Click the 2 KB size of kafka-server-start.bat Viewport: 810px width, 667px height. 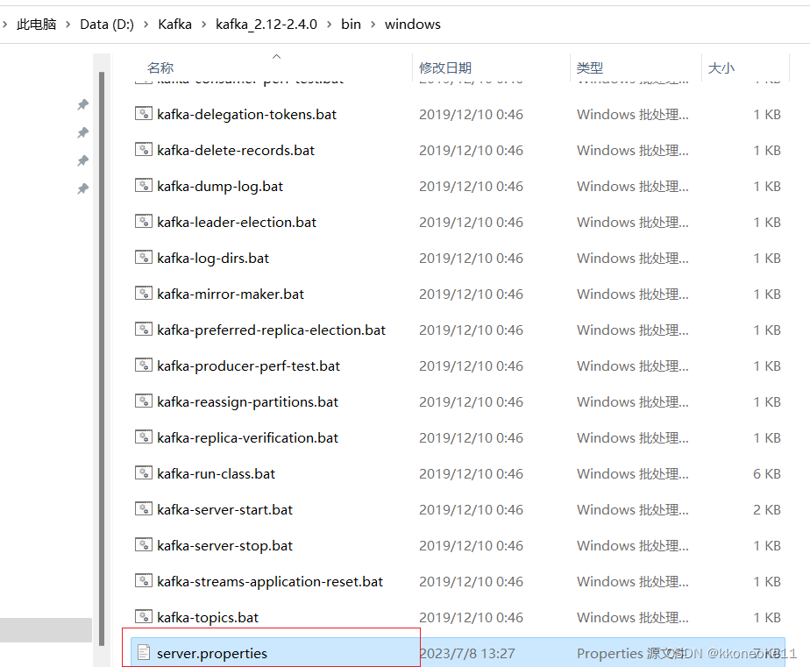[x=766, y=509]
